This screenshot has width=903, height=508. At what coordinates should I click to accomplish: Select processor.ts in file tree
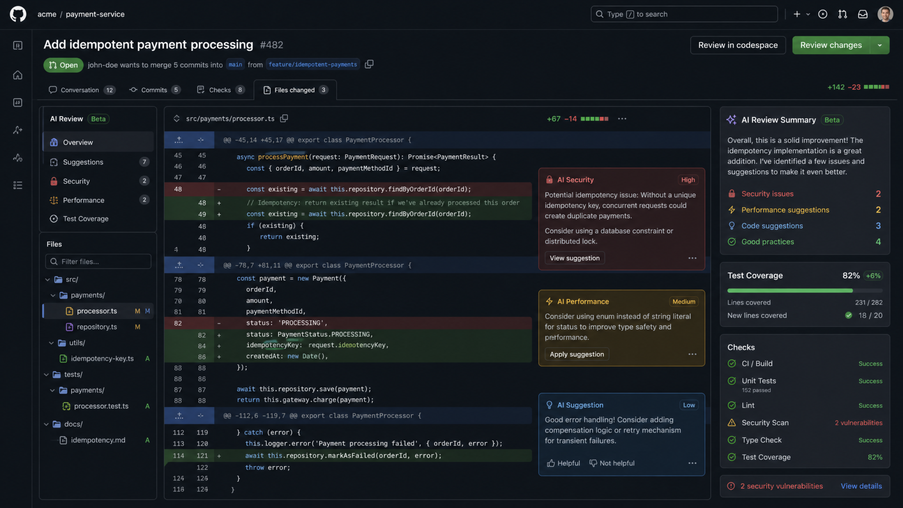click(98, 311)
